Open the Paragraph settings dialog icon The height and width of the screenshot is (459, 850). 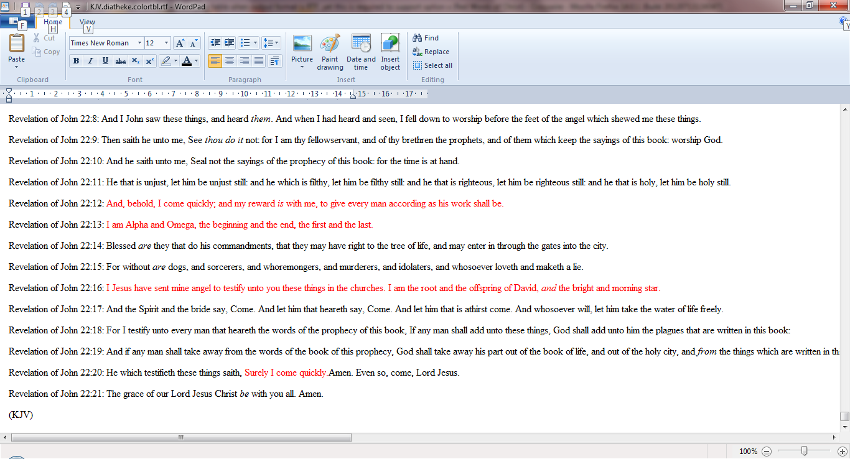pyautogui.click(x=275, y=61)
